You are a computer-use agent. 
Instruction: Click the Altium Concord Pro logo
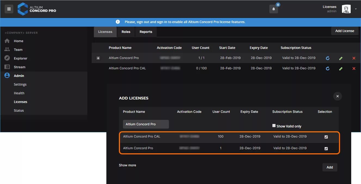point(37,9)
